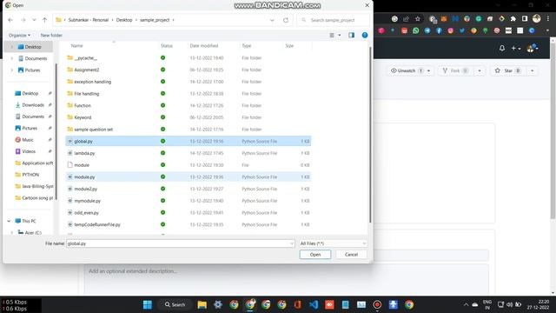This screenshot has width=556, height=313.
Task: Sort by Name column header
Action: coord(77,46)
